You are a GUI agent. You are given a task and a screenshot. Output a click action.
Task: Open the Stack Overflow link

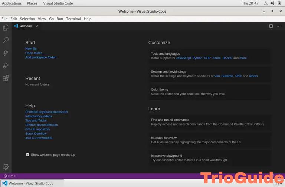(x=36, y=134)
